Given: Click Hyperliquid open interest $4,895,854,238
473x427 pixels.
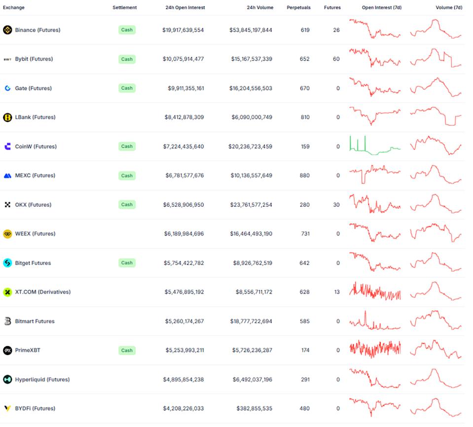Looking at the screenshot, I should tap(183, 380).
